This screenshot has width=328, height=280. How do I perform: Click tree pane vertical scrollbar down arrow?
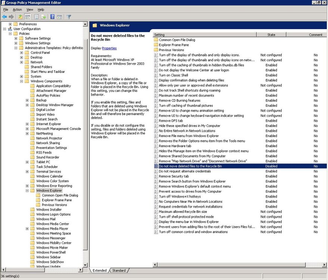[85, 265]
